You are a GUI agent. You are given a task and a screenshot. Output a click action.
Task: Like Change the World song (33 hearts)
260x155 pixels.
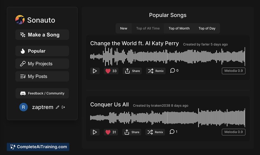tap(111, 71)
